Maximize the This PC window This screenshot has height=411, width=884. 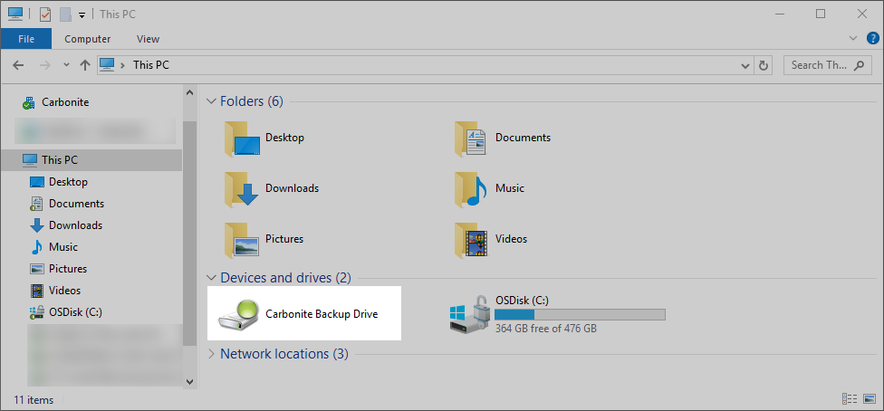click(x=821, y=14)
